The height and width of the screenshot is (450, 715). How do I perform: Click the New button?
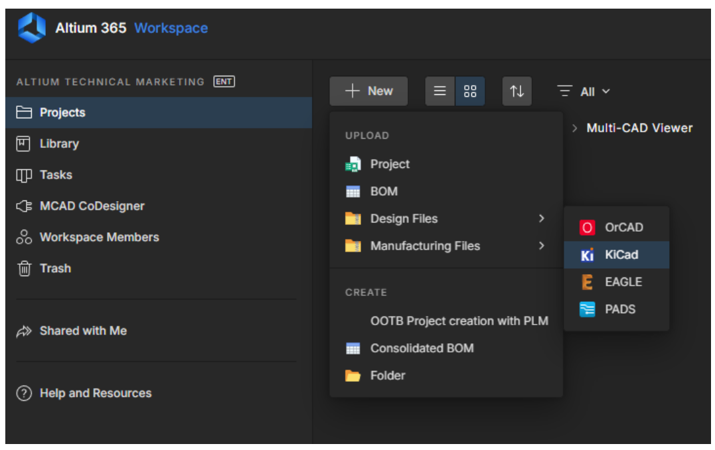click(x=369, y=92)
